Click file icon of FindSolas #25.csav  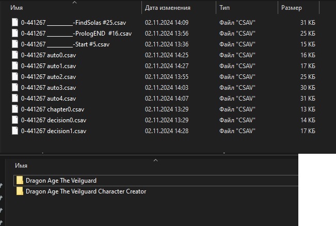coord(15,22)
